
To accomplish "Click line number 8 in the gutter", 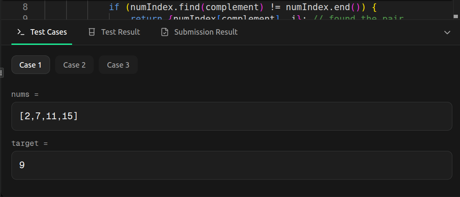I will pyautogui.click(x=25, y=7).
